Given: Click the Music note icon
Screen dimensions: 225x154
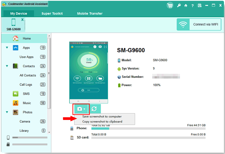Looking at the screenshot, I should [15, 103].
